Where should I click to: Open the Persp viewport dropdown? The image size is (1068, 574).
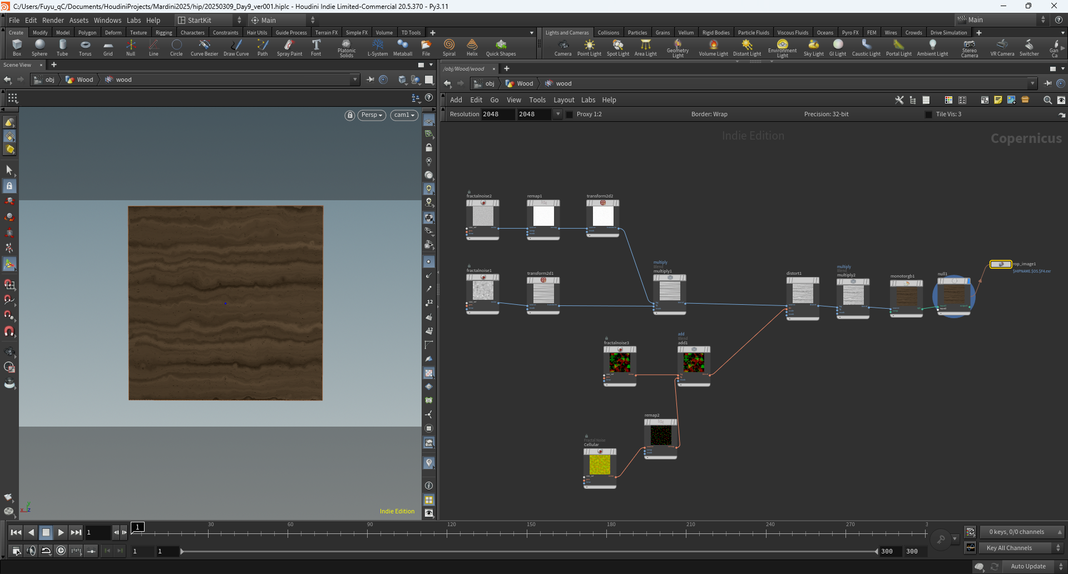[x=372, y=115]
